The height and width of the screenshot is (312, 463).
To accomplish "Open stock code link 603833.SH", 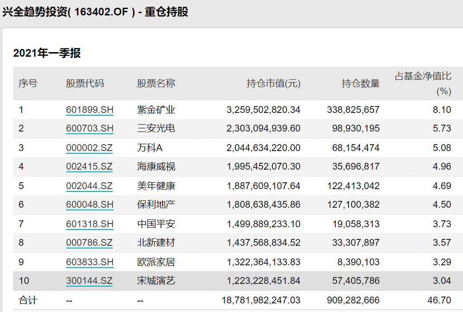I will point(90,262).
